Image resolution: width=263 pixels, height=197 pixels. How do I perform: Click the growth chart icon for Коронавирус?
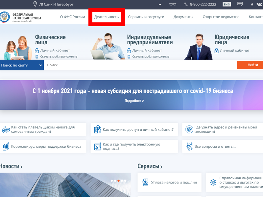(6, 146)
